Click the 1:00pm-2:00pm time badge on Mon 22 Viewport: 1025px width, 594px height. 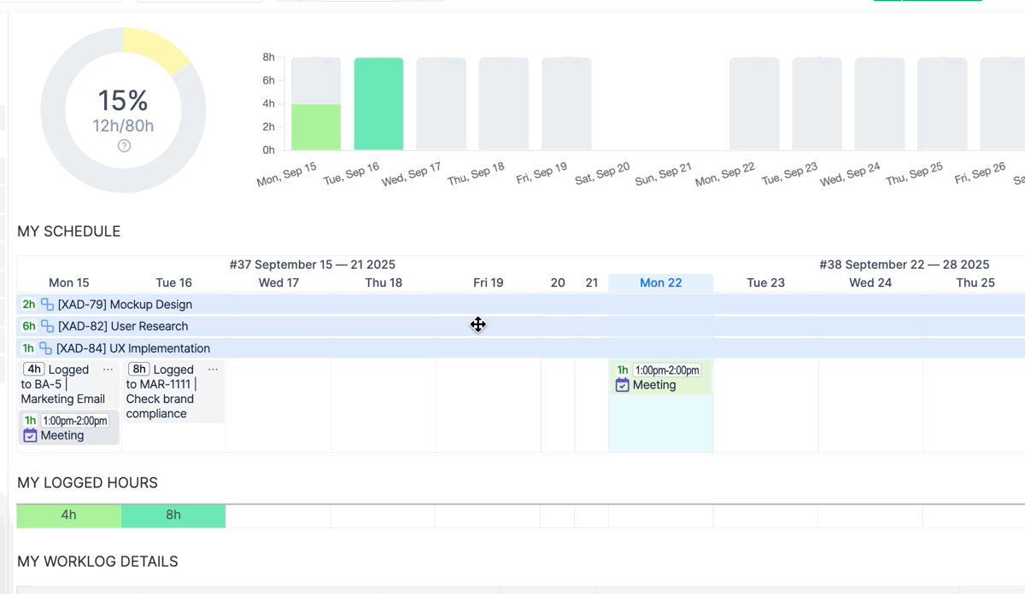(667, 370)
